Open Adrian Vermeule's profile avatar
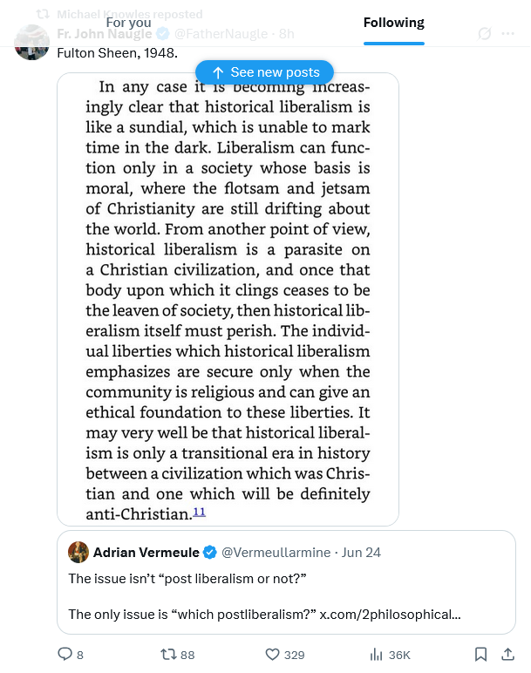The width and height of the screenshot is (531, 673). point(78,553)
